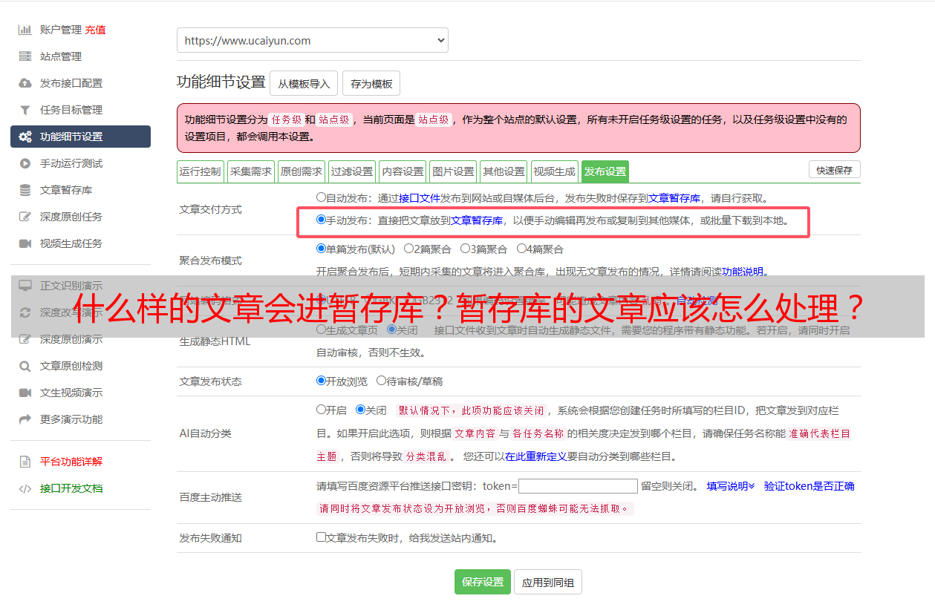The image size is (935, 613).
Task: Click the Baidu token input field
Action: 578,487
